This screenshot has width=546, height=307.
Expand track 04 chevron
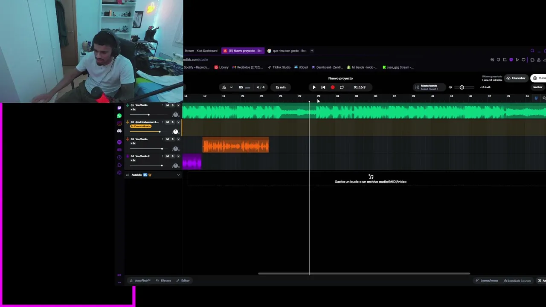point(178,156)
